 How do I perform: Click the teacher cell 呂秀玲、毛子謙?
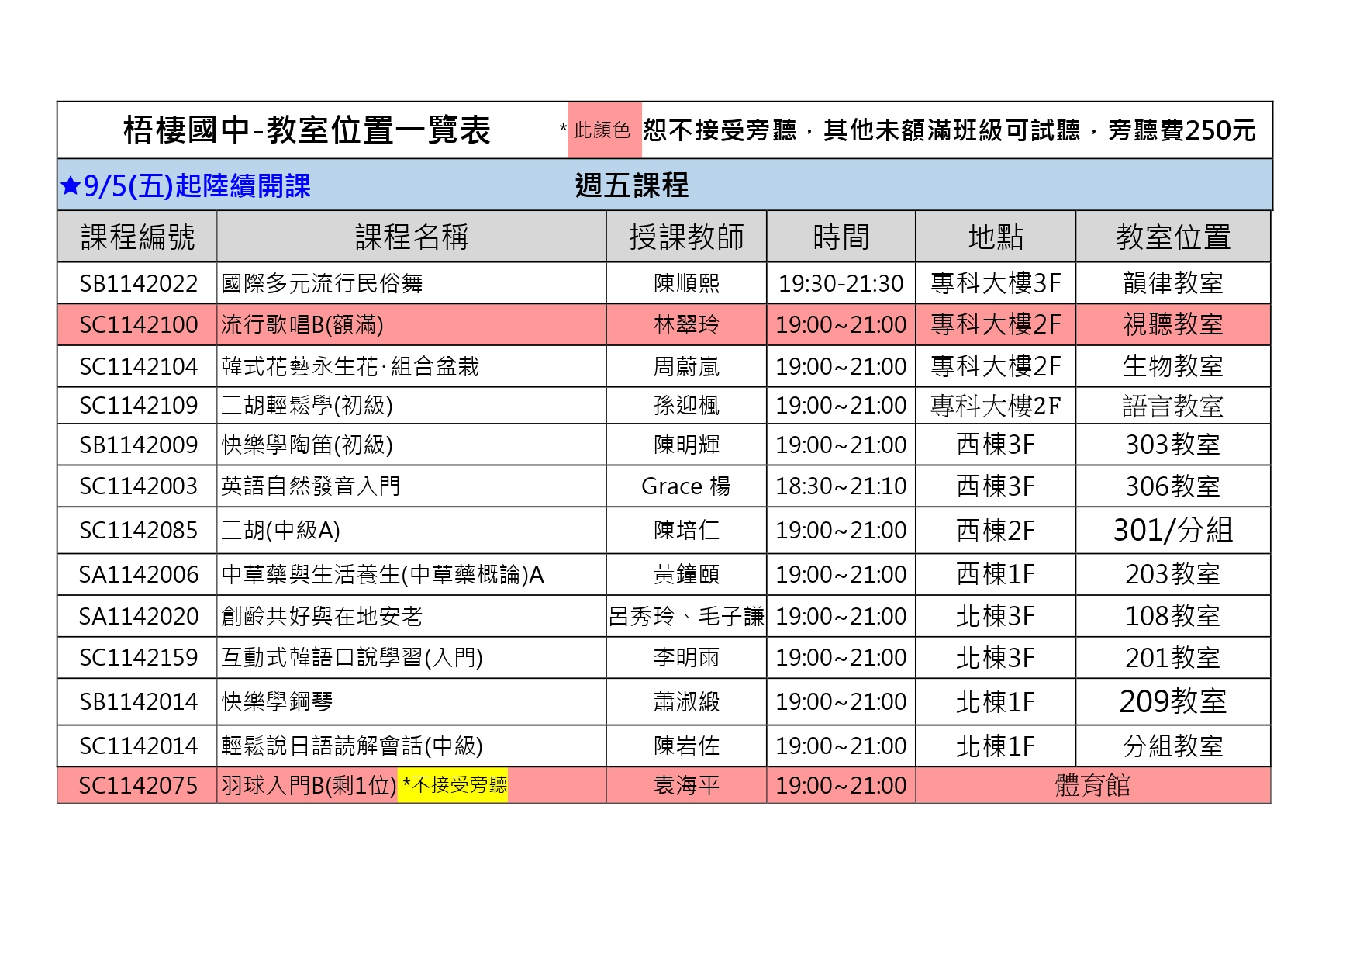click(686, 617)
